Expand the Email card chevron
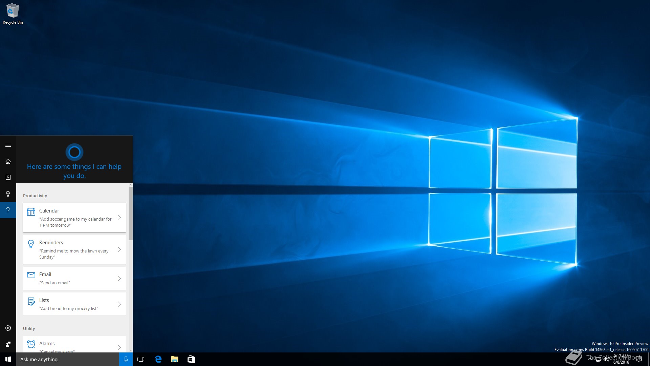 [x=120, y=279]
